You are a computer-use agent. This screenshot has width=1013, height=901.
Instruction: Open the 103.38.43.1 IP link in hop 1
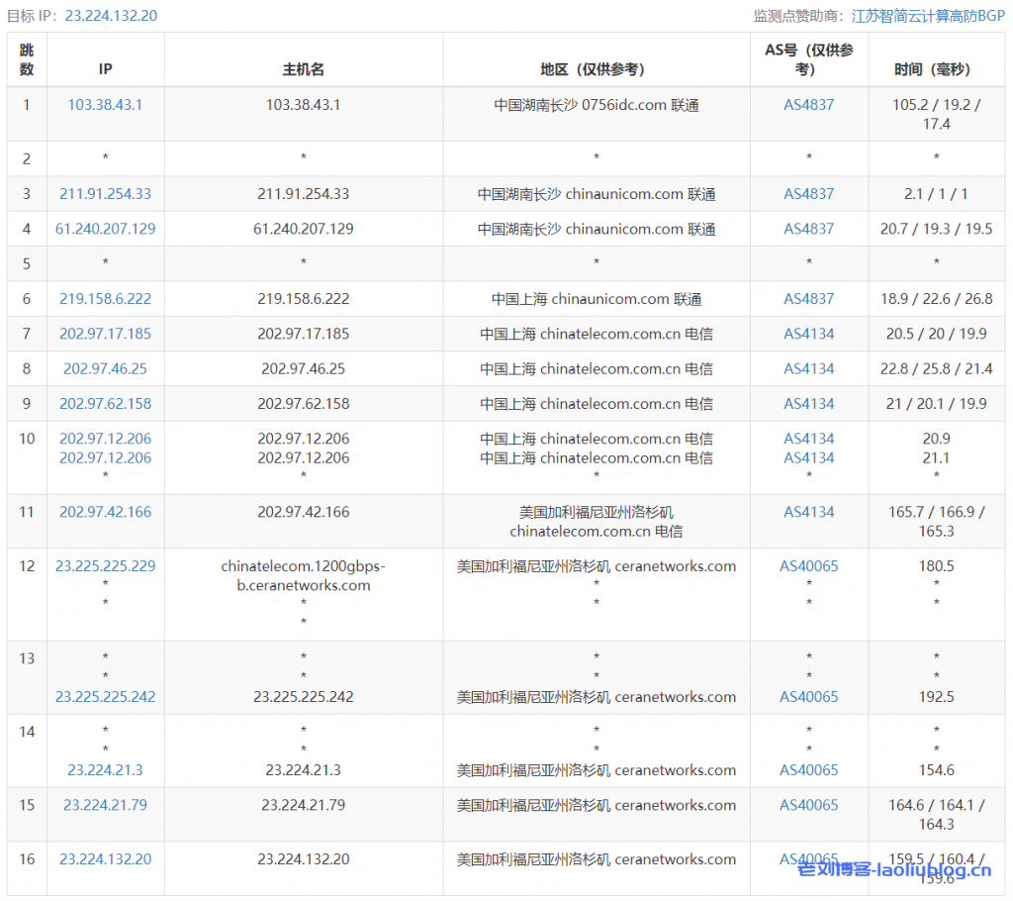(x=105, y=104)
